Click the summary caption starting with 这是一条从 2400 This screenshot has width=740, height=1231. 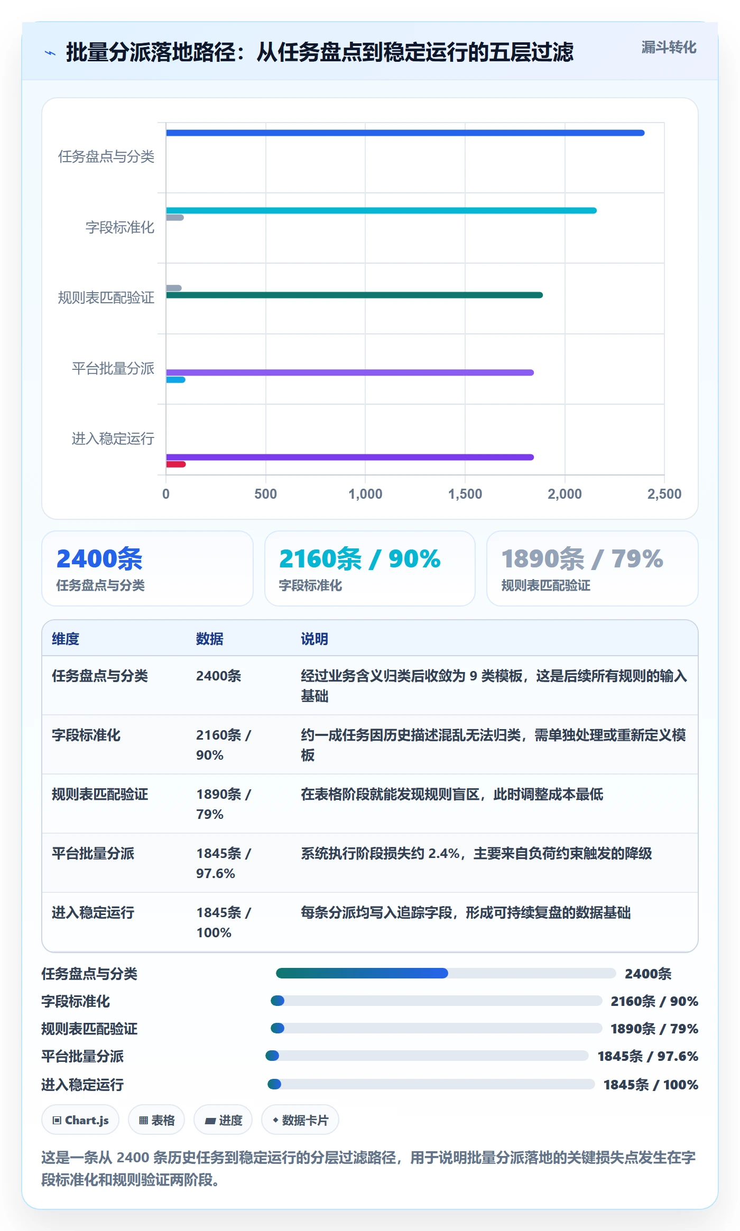tap(368, 1168)
